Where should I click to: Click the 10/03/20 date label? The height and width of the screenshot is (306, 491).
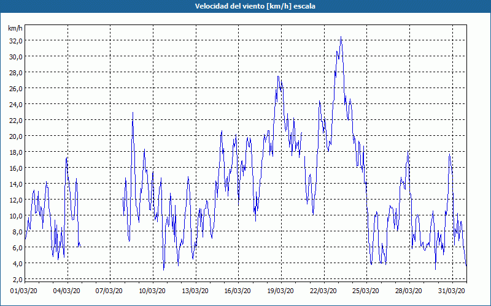[x=152, y=291]
